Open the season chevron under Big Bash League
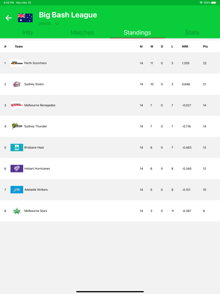 (57, 24)
